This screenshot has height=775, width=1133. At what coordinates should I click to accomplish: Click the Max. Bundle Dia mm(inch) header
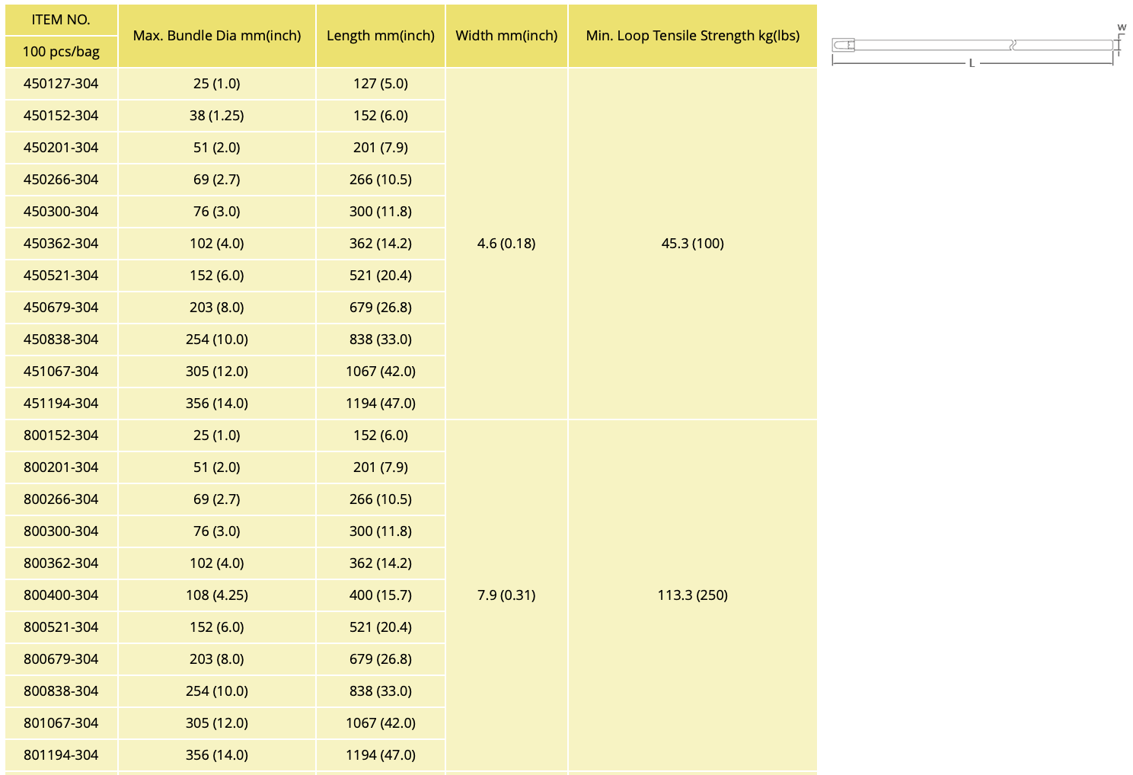click(217, 36)
